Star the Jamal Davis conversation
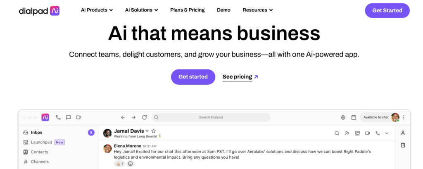 (154, 131)
